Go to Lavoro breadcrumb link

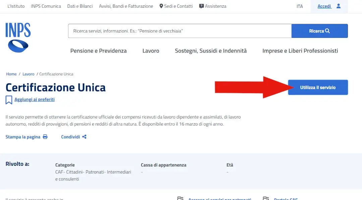(x=28, y=74)
